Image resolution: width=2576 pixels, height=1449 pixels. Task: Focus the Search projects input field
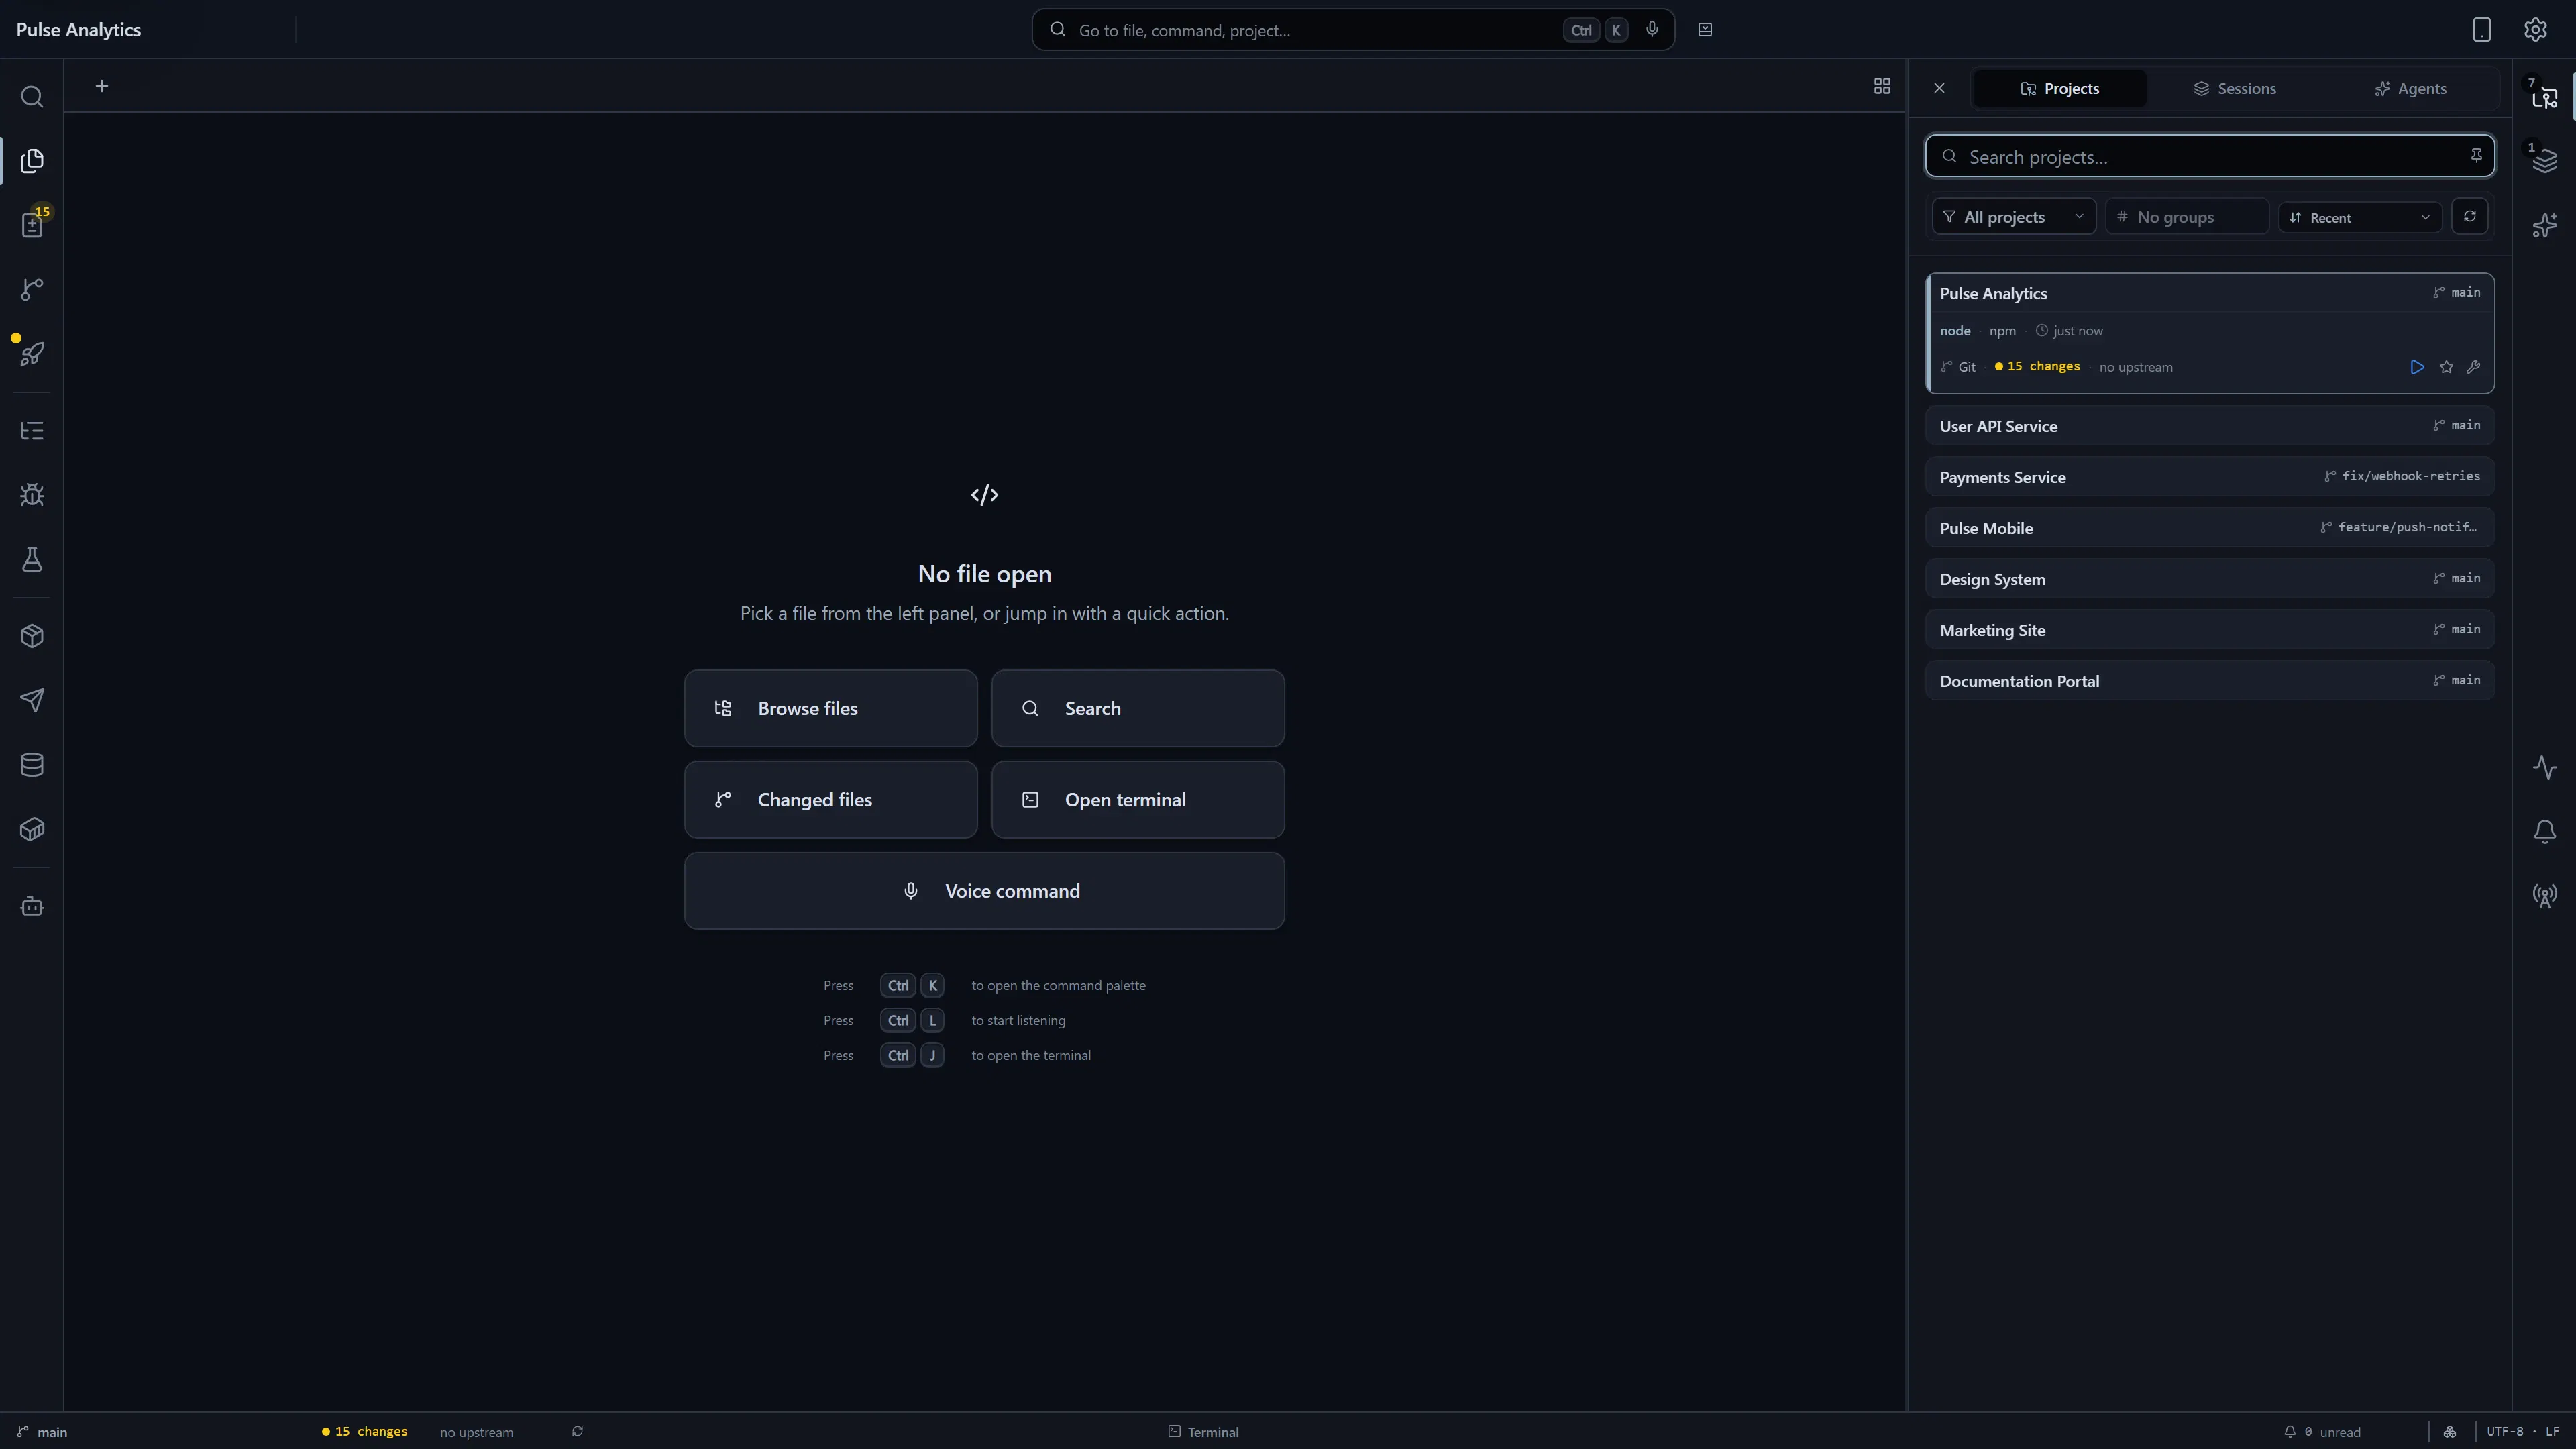(x=2210, y=156)
